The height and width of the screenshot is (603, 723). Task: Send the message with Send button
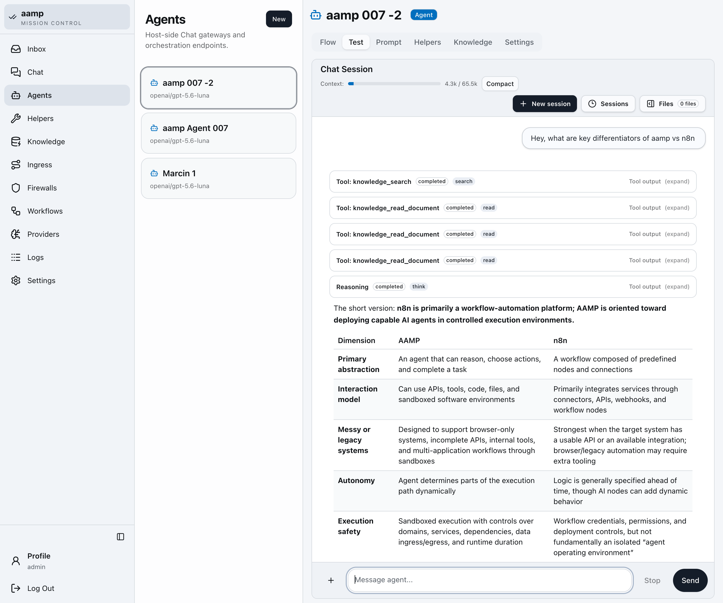690,580
